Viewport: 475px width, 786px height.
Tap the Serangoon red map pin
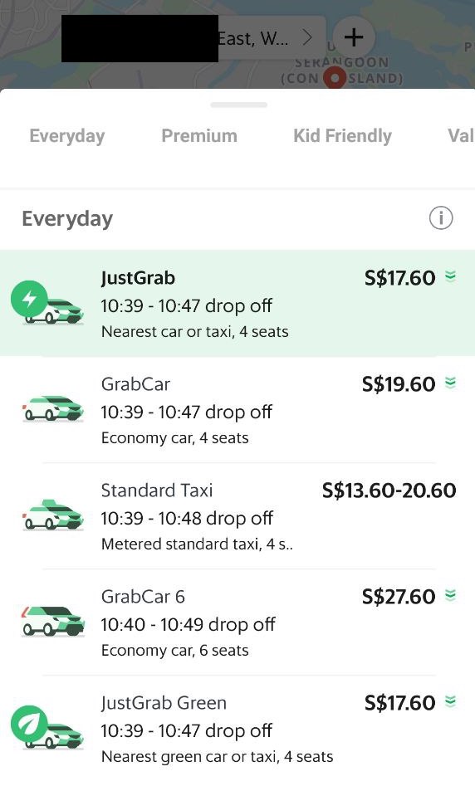[x=334, y=78]
